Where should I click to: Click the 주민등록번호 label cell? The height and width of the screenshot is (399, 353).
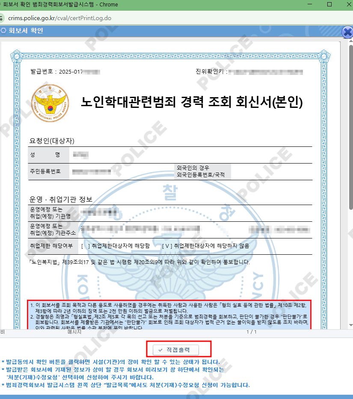coord(48,172)
